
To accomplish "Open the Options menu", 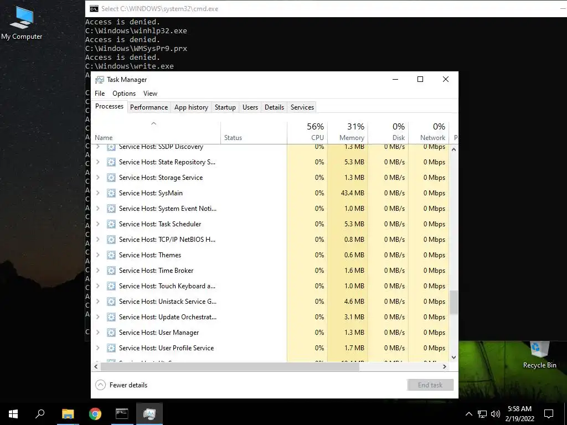I will point(124,93).
